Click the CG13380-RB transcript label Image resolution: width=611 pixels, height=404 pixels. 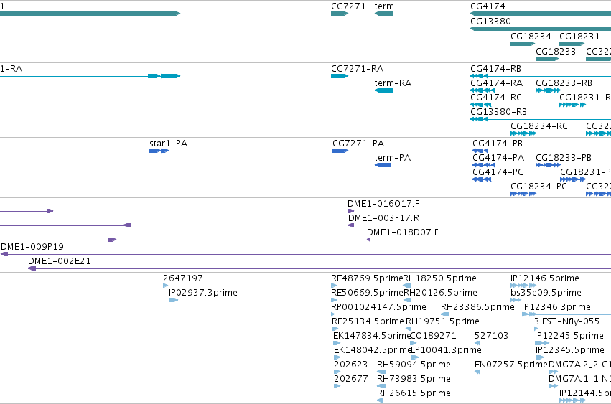(498, 112)
